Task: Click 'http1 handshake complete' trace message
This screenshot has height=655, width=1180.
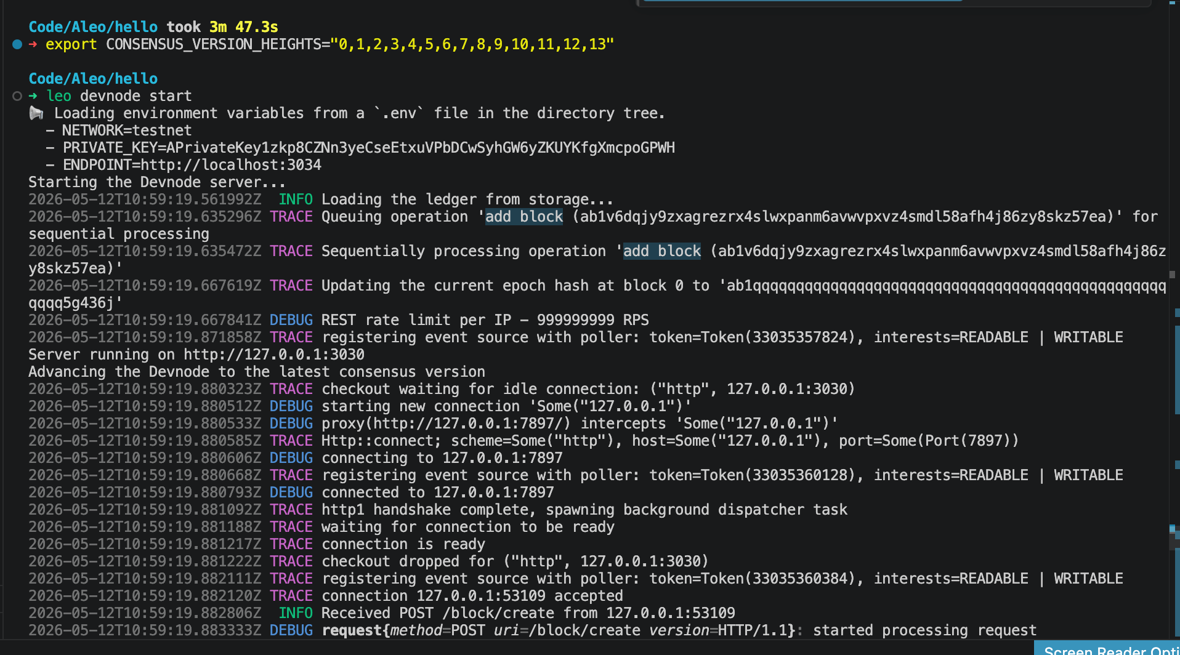Action: point(584,510)
